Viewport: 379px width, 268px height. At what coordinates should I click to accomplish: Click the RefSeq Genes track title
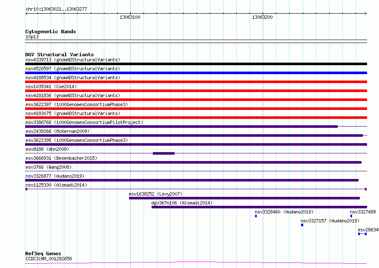(x=43, y=254)
